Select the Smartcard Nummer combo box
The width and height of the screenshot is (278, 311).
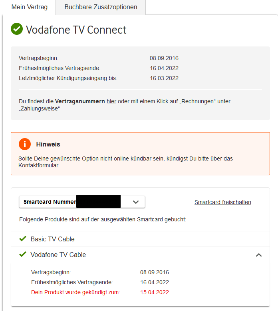(x=74, y=202)
